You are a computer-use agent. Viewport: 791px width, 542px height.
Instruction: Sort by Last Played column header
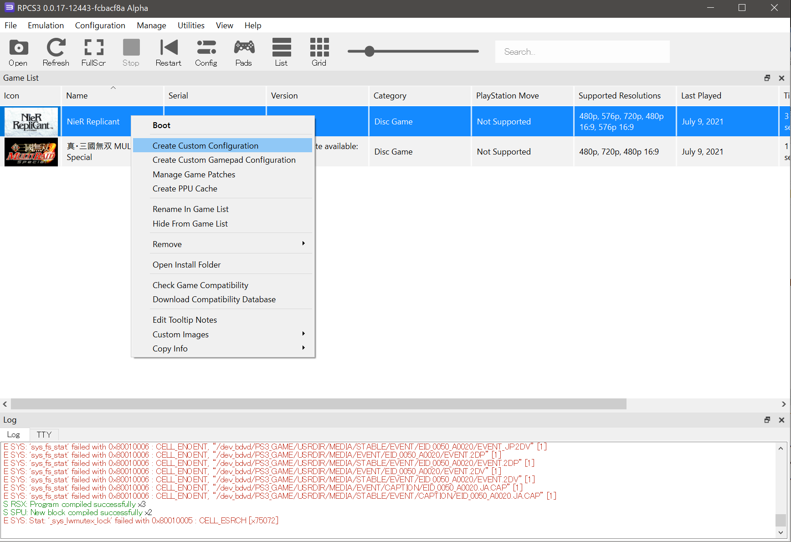pos(727,96)
